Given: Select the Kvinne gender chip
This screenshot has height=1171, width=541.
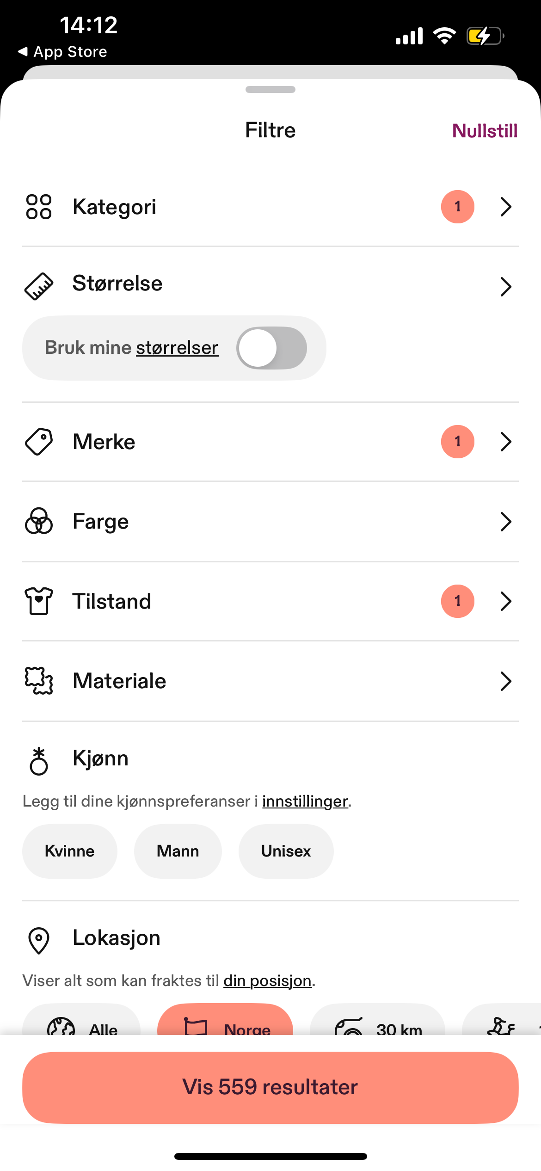Looking at the screenshot, I should (x=70, y=851).
